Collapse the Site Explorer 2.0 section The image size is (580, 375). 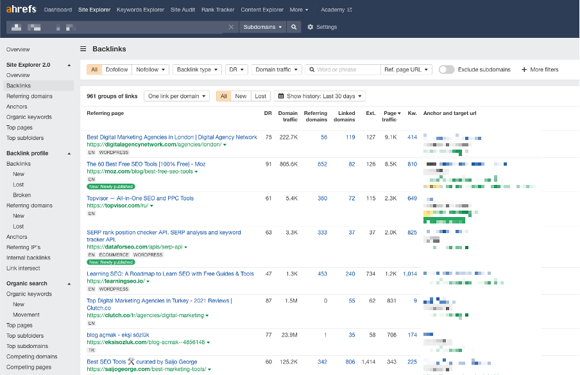coord(69,65)
